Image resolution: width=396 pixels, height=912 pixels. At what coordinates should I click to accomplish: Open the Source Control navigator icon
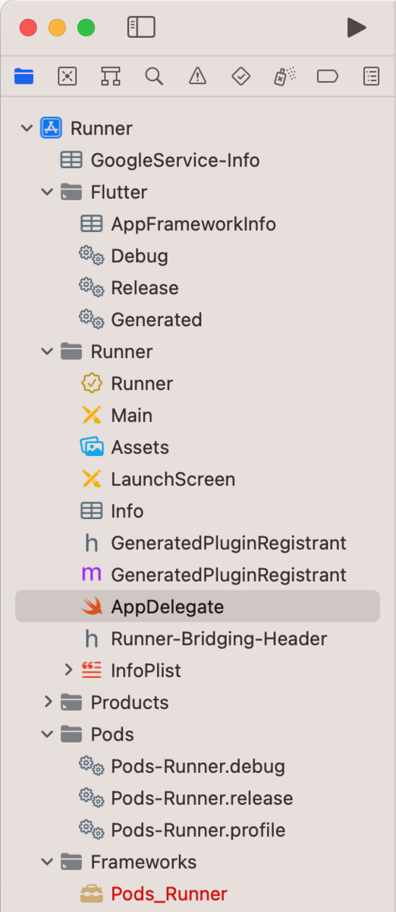[68, 76]
